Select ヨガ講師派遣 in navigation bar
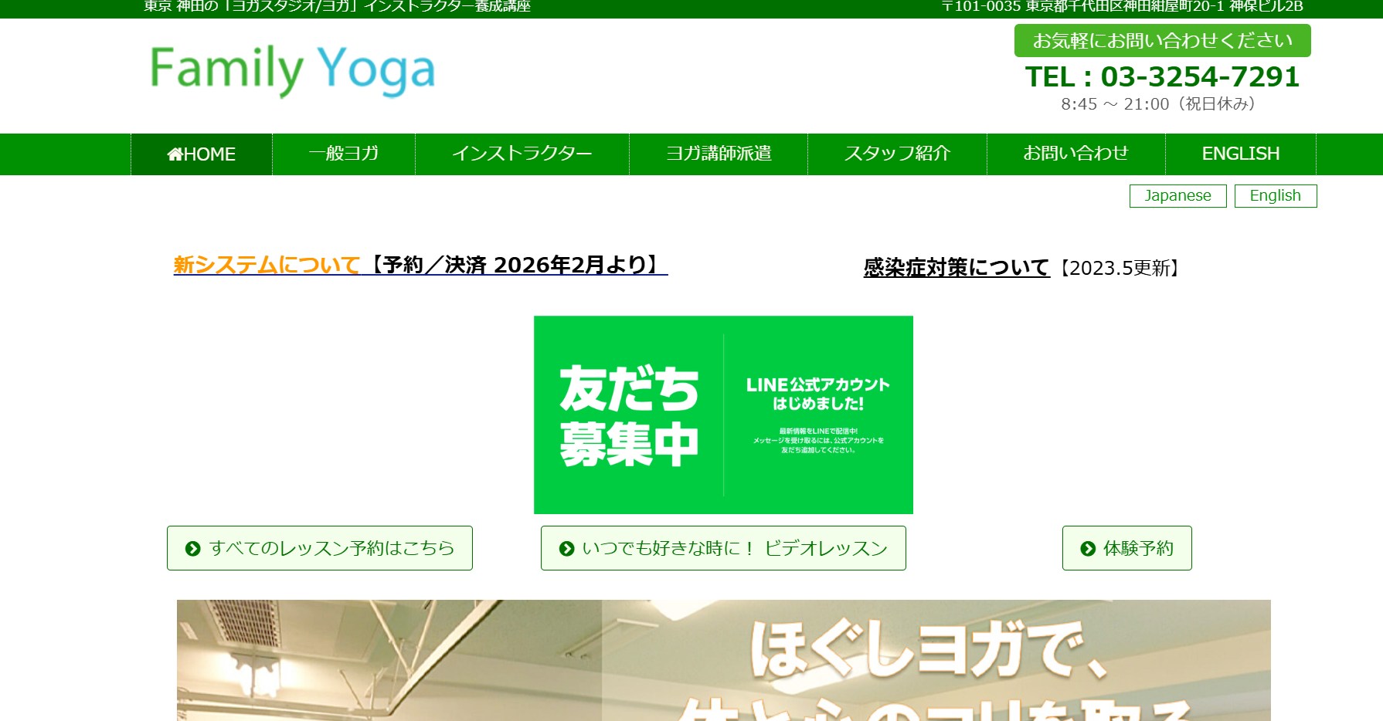The height and width of the screenshot is (721, 1383). (719, 154)
